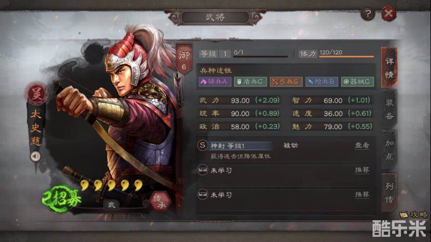Open the 攻略 guide button
The height and width of the screenshot is (242, 431).
(x=414, y=215)
